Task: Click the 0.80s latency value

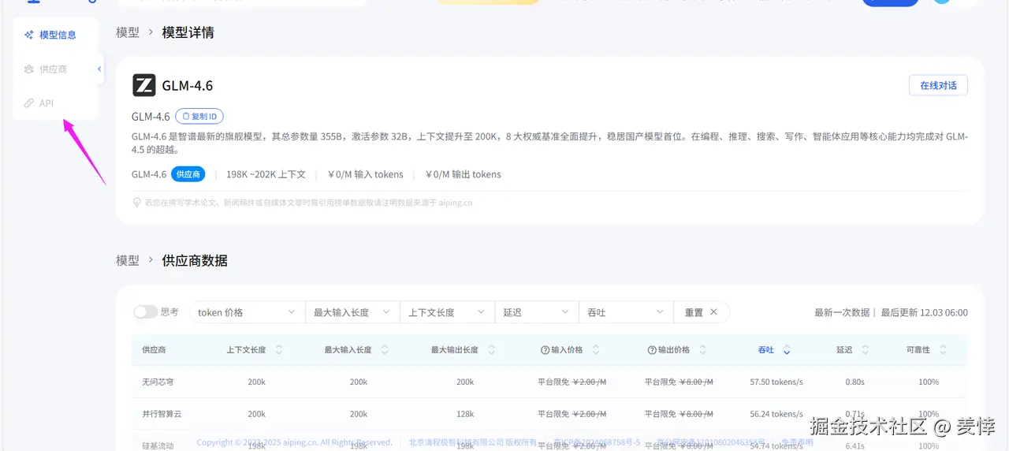Action: (x=854, y=382)
